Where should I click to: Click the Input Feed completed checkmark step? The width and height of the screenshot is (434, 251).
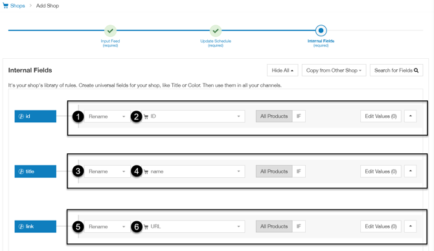(x=110, y=30)
